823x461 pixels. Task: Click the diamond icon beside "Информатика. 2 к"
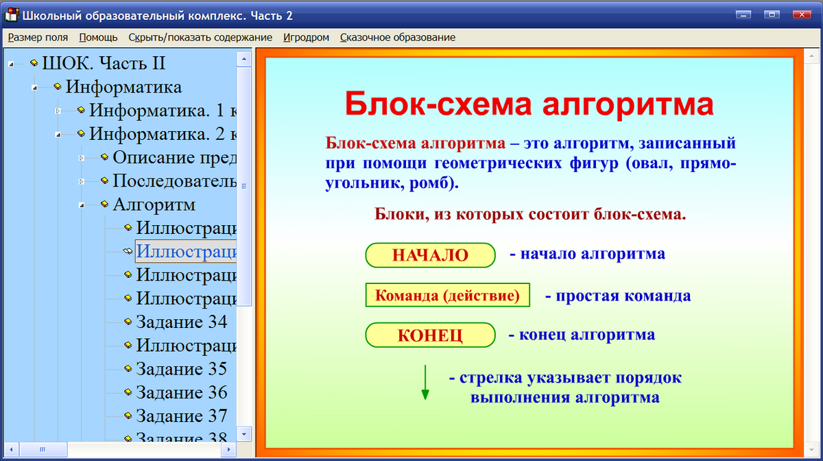(x=80, y=133)
